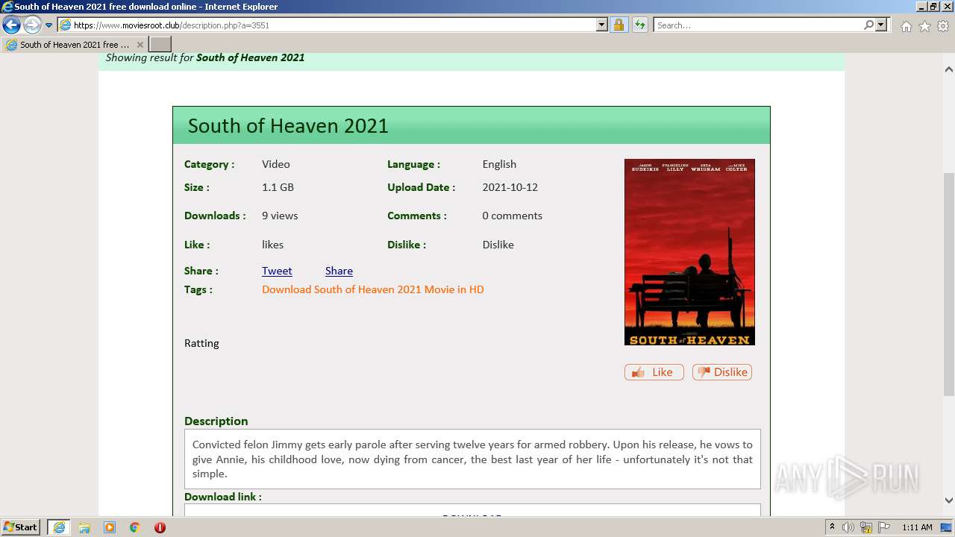Screen dimensions: 955x537
Task: Click the clock showing 1:11 AM
Action: (917, 527)
